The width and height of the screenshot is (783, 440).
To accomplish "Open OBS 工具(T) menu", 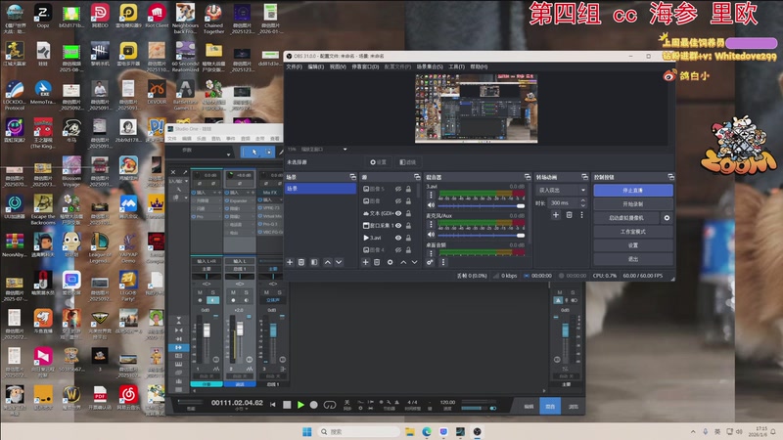I will click(x=456, y=66).
